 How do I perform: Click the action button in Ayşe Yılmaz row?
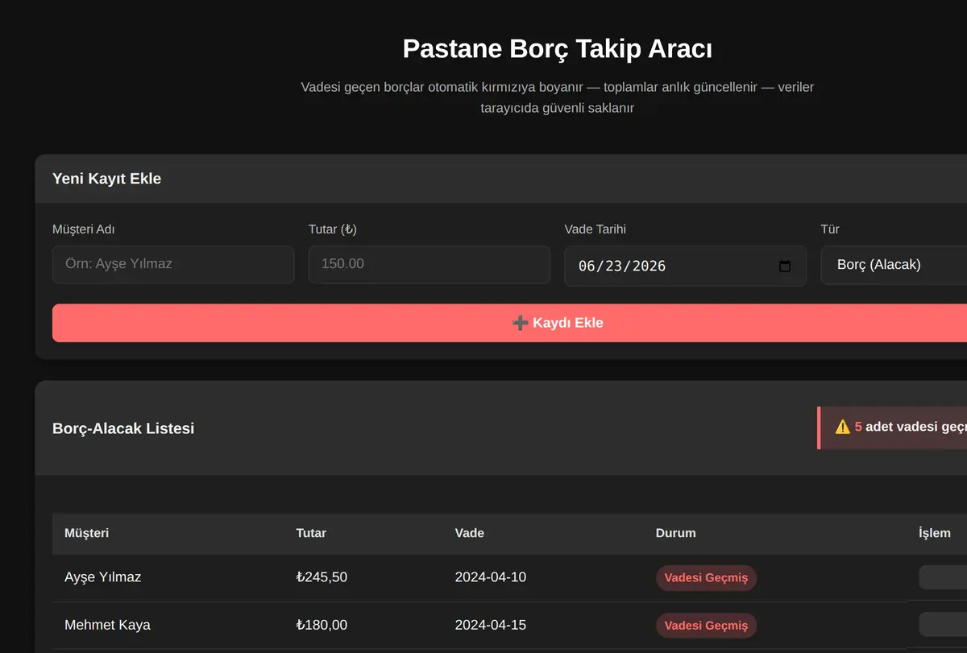point(943,577)
